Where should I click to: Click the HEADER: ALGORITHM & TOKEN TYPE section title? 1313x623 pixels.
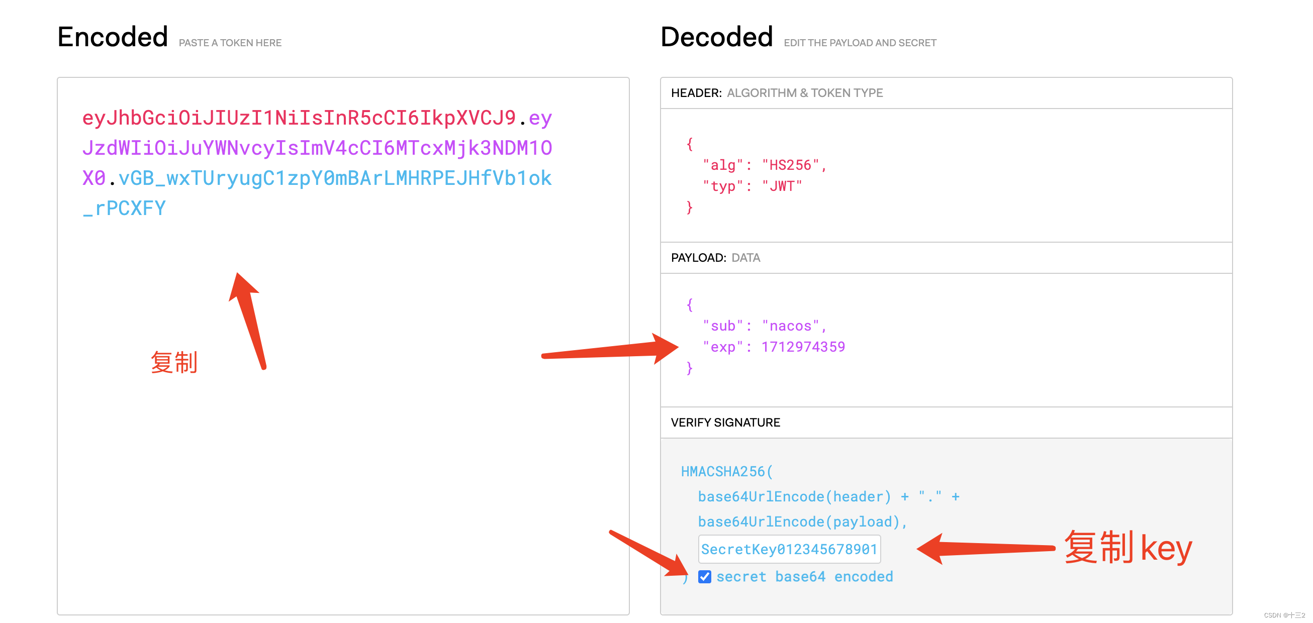click(x=776, y=93)
